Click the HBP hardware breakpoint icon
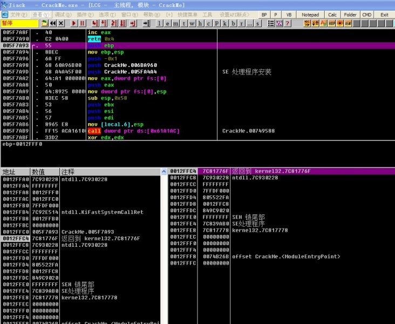This screenshot has height=324, width=395. 332,23
